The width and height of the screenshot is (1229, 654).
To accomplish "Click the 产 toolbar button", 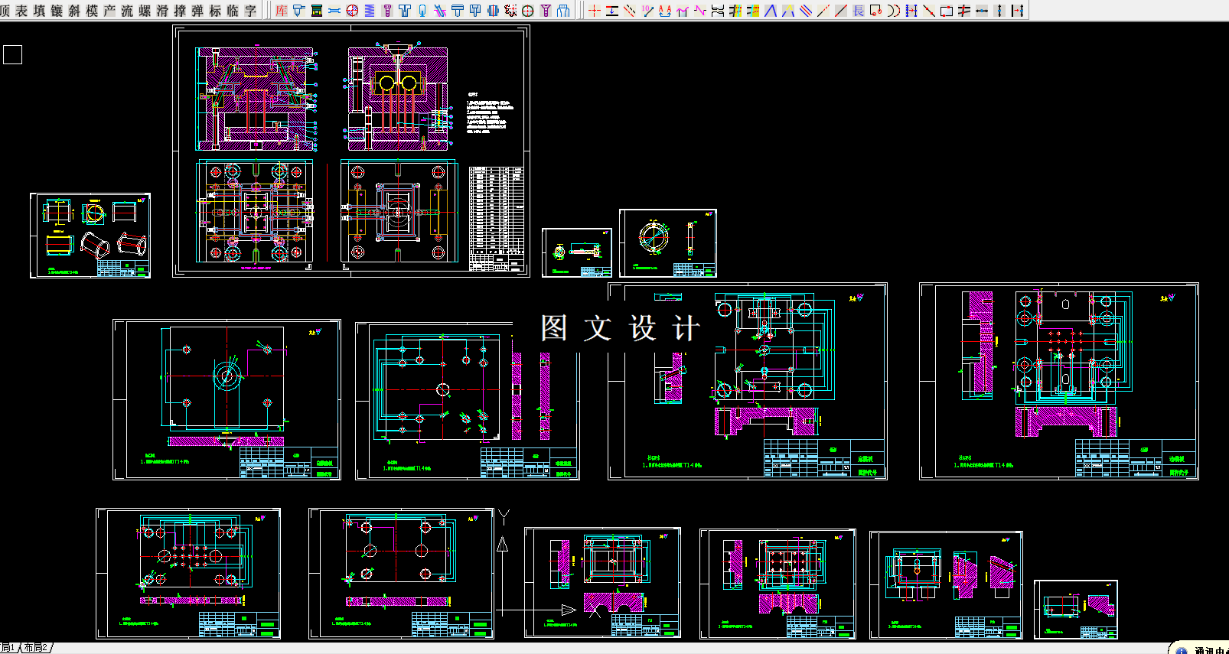I will 109,11.
